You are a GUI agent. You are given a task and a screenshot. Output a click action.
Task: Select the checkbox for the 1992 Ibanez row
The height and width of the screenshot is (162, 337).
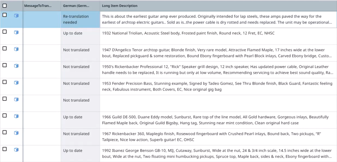4,149
